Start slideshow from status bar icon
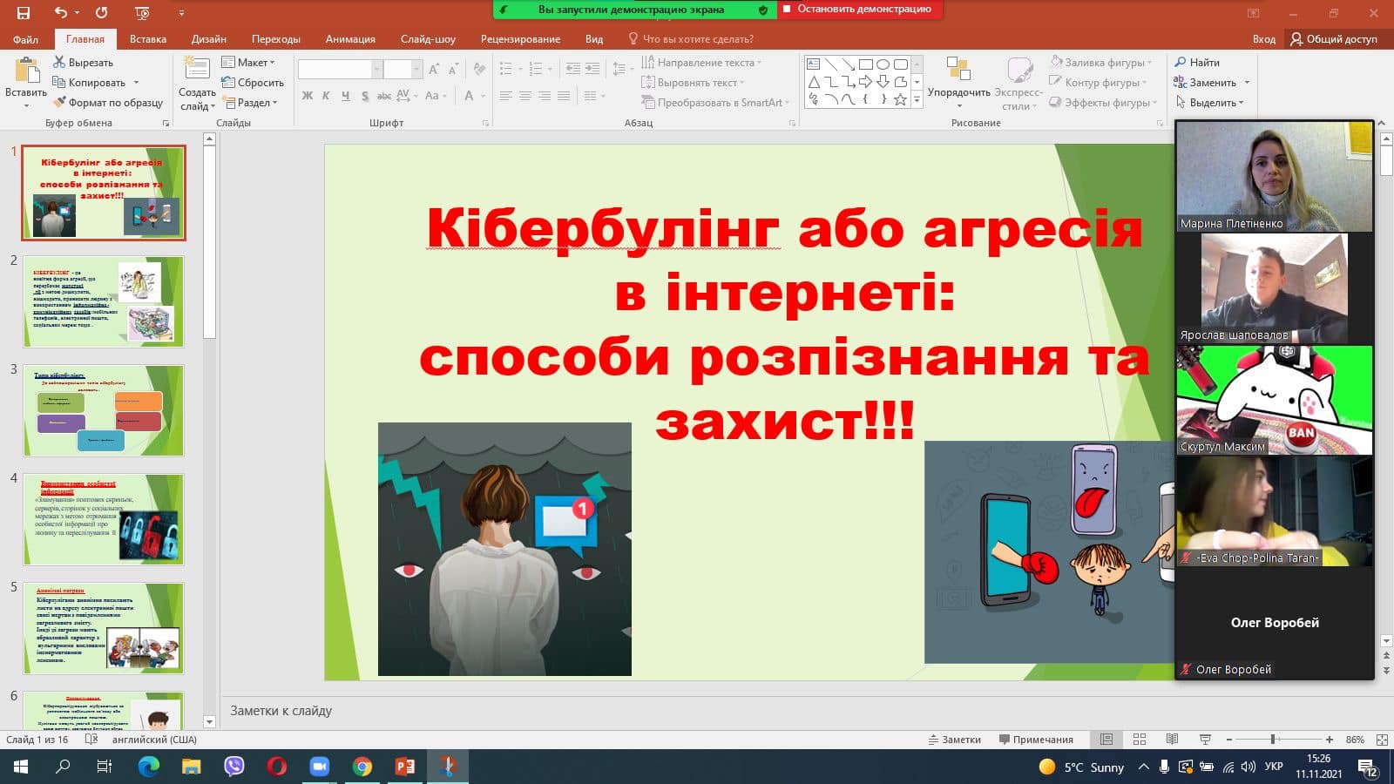Viewport: 1394px width, 784px height. (1205, 740)
